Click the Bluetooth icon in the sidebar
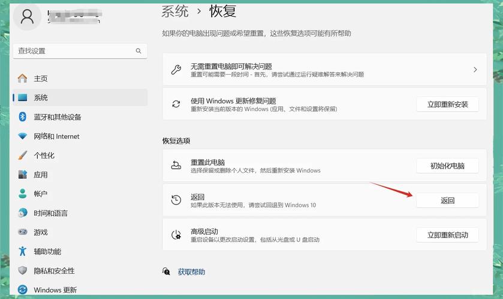This screenshot has width=503, height=299. pos(22,117)
